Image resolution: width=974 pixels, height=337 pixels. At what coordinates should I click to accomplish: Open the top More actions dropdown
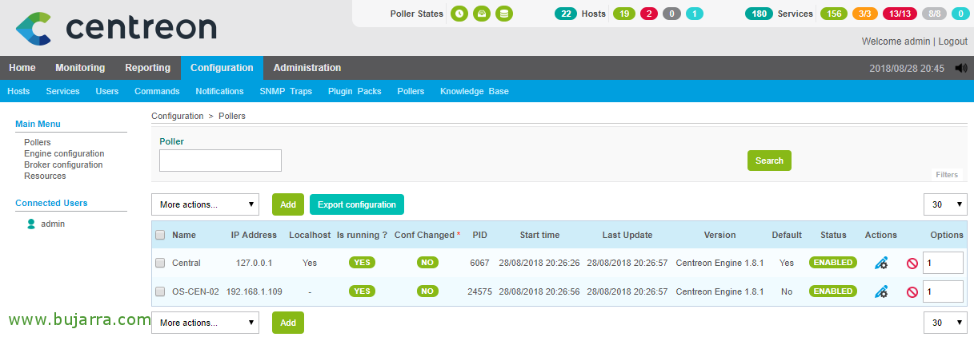(x=206, y=204)
